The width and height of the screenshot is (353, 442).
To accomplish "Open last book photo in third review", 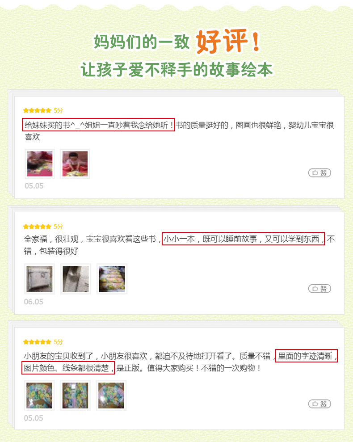I will tap(111, 396).
